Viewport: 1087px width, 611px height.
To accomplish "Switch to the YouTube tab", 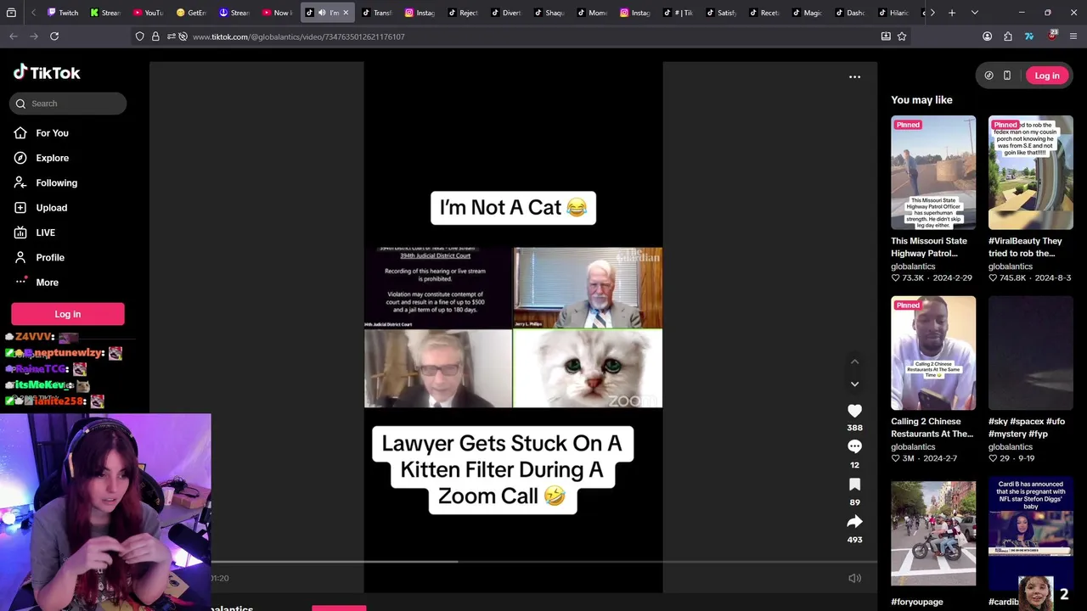I will pos(149,13).
